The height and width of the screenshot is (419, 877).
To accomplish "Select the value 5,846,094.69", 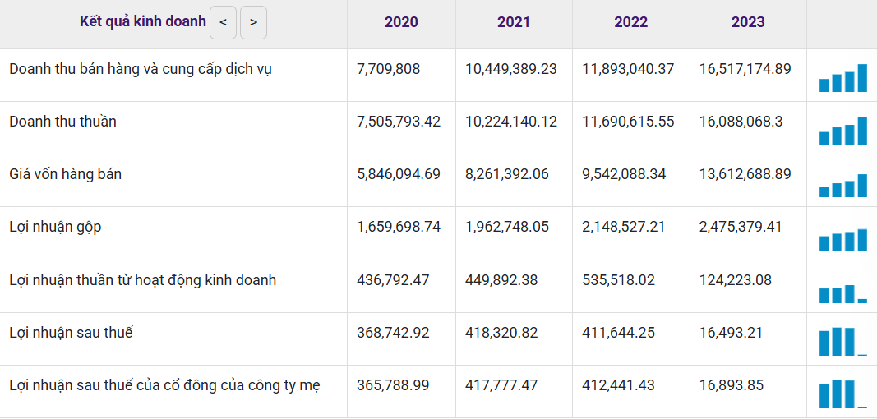I will (x=399, y=174).
